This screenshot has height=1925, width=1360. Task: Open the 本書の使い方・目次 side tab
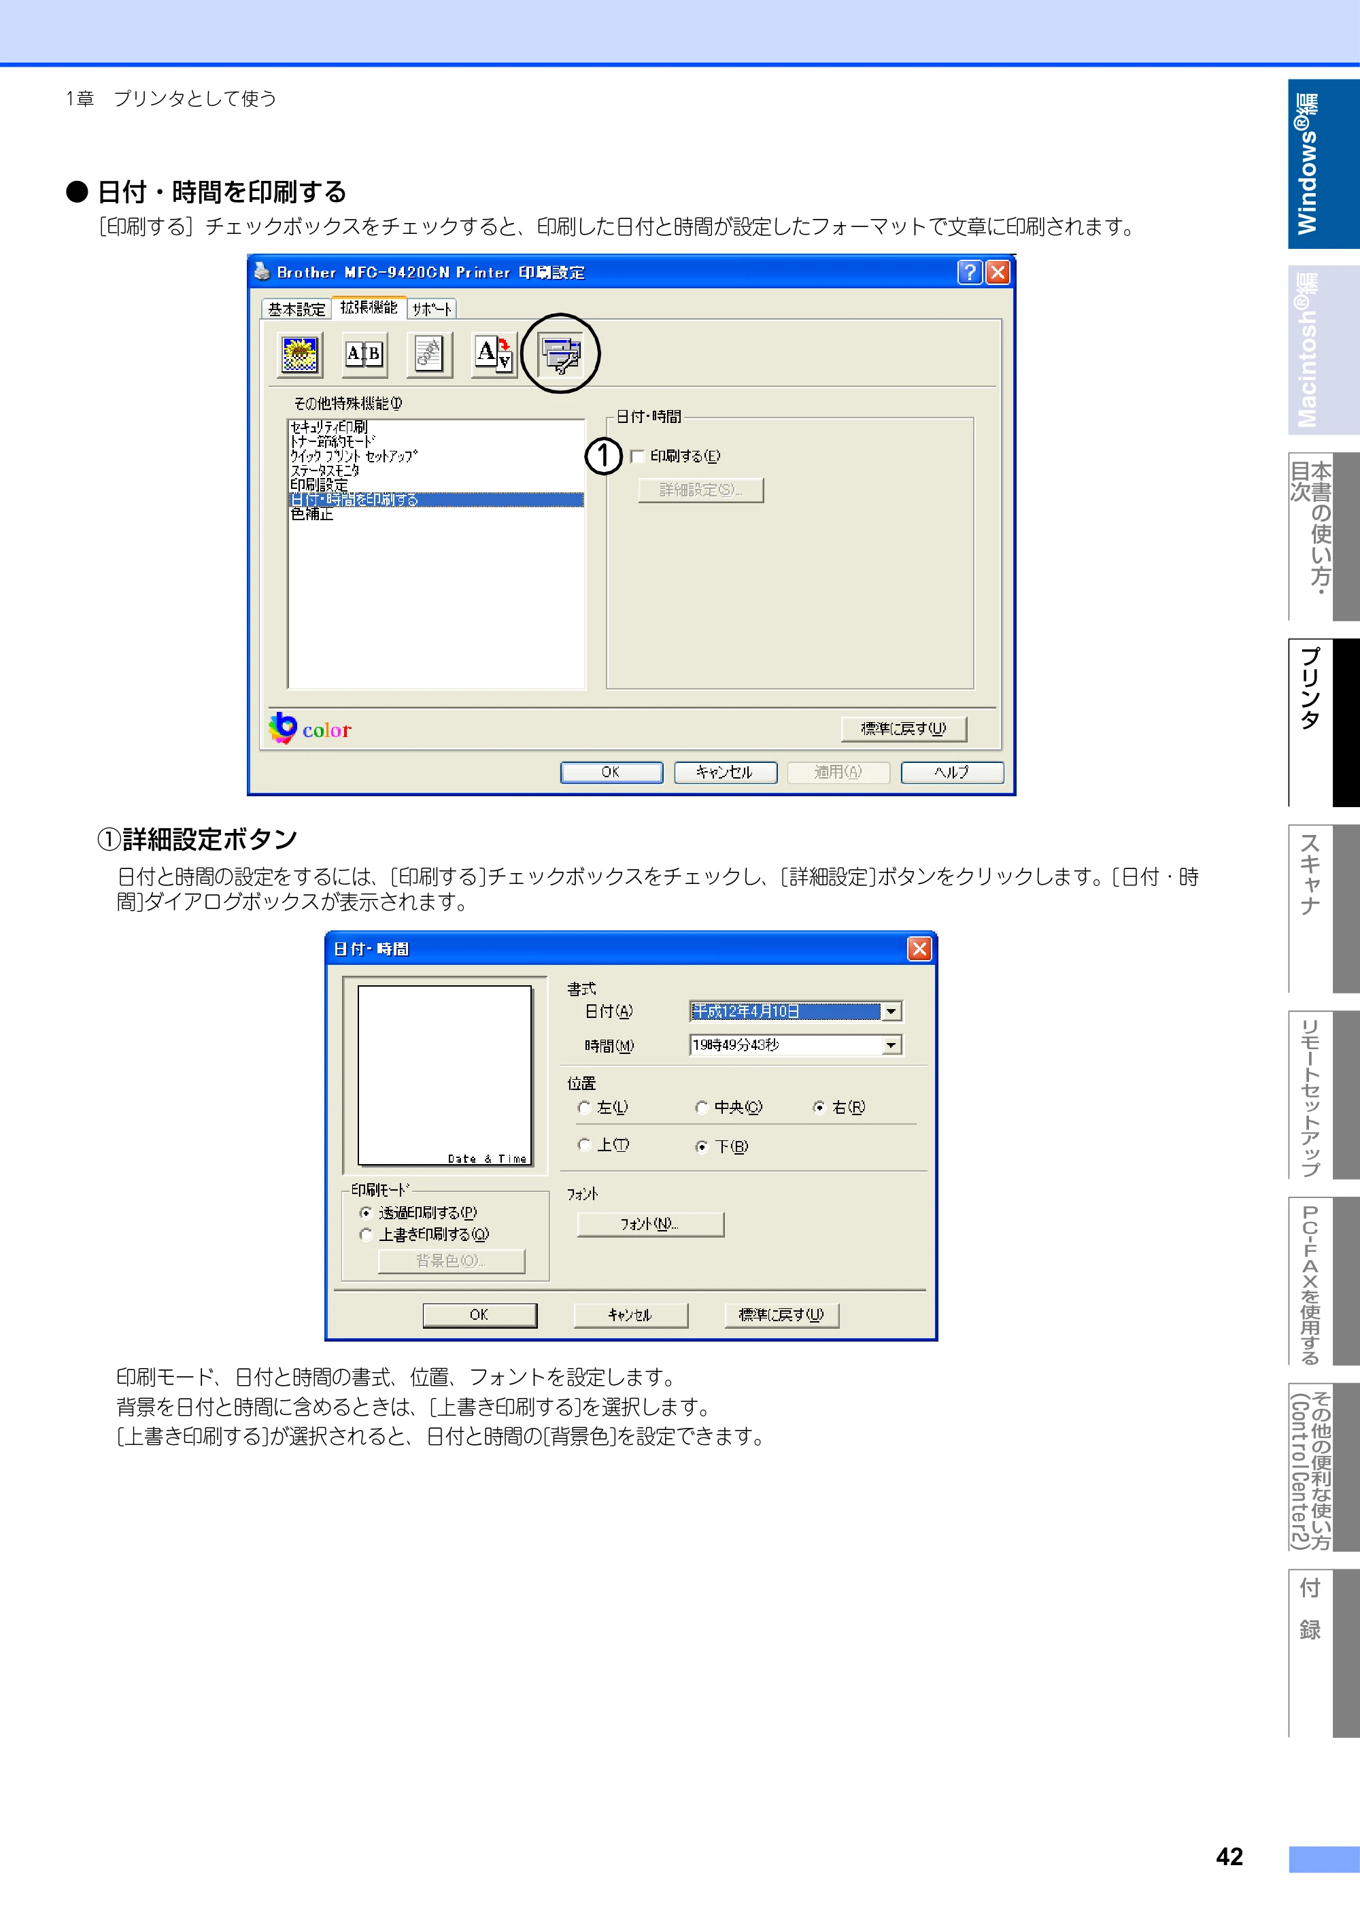point(1324,536)
